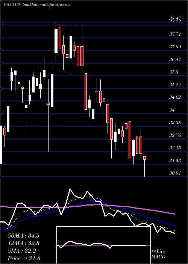The width and height of the screenshot is (188, 264).
Task: Click the 38.47 price level label
Action: 175,18
